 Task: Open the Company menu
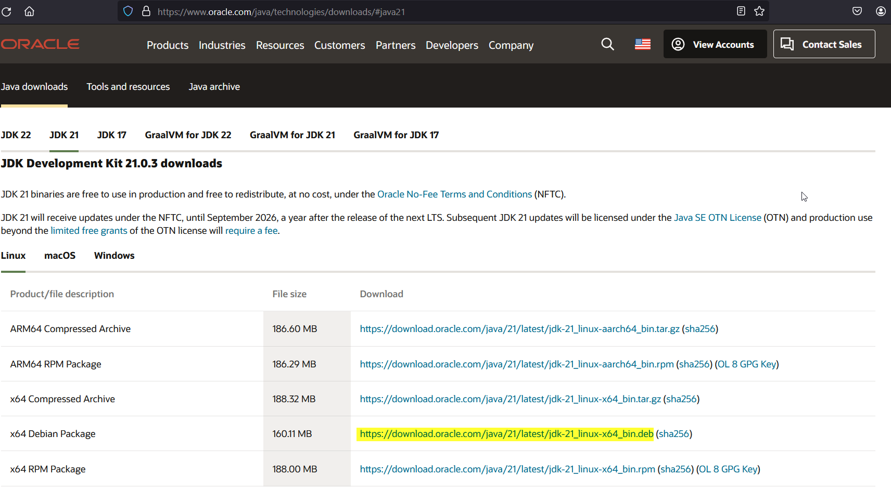pyautogui.click(x=511, y=45)
